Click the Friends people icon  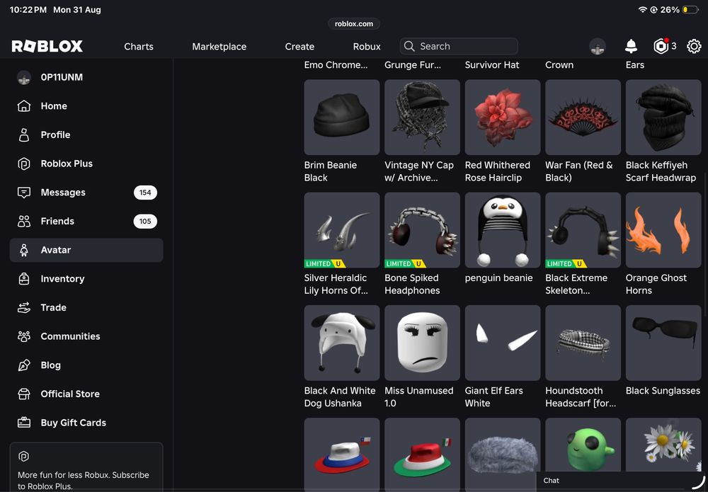pyautogui.click(x=24, y=221)
